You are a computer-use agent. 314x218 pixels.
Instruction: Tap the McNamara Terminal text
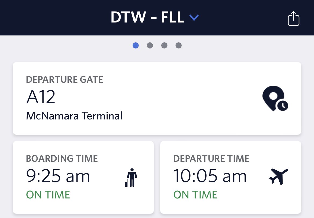74,116
